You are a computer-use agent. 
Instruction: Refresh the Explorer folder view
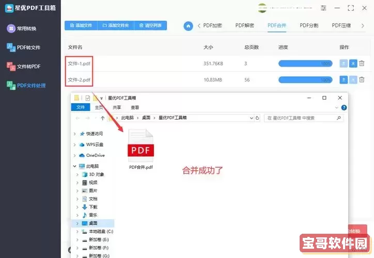tap(257, 118)
